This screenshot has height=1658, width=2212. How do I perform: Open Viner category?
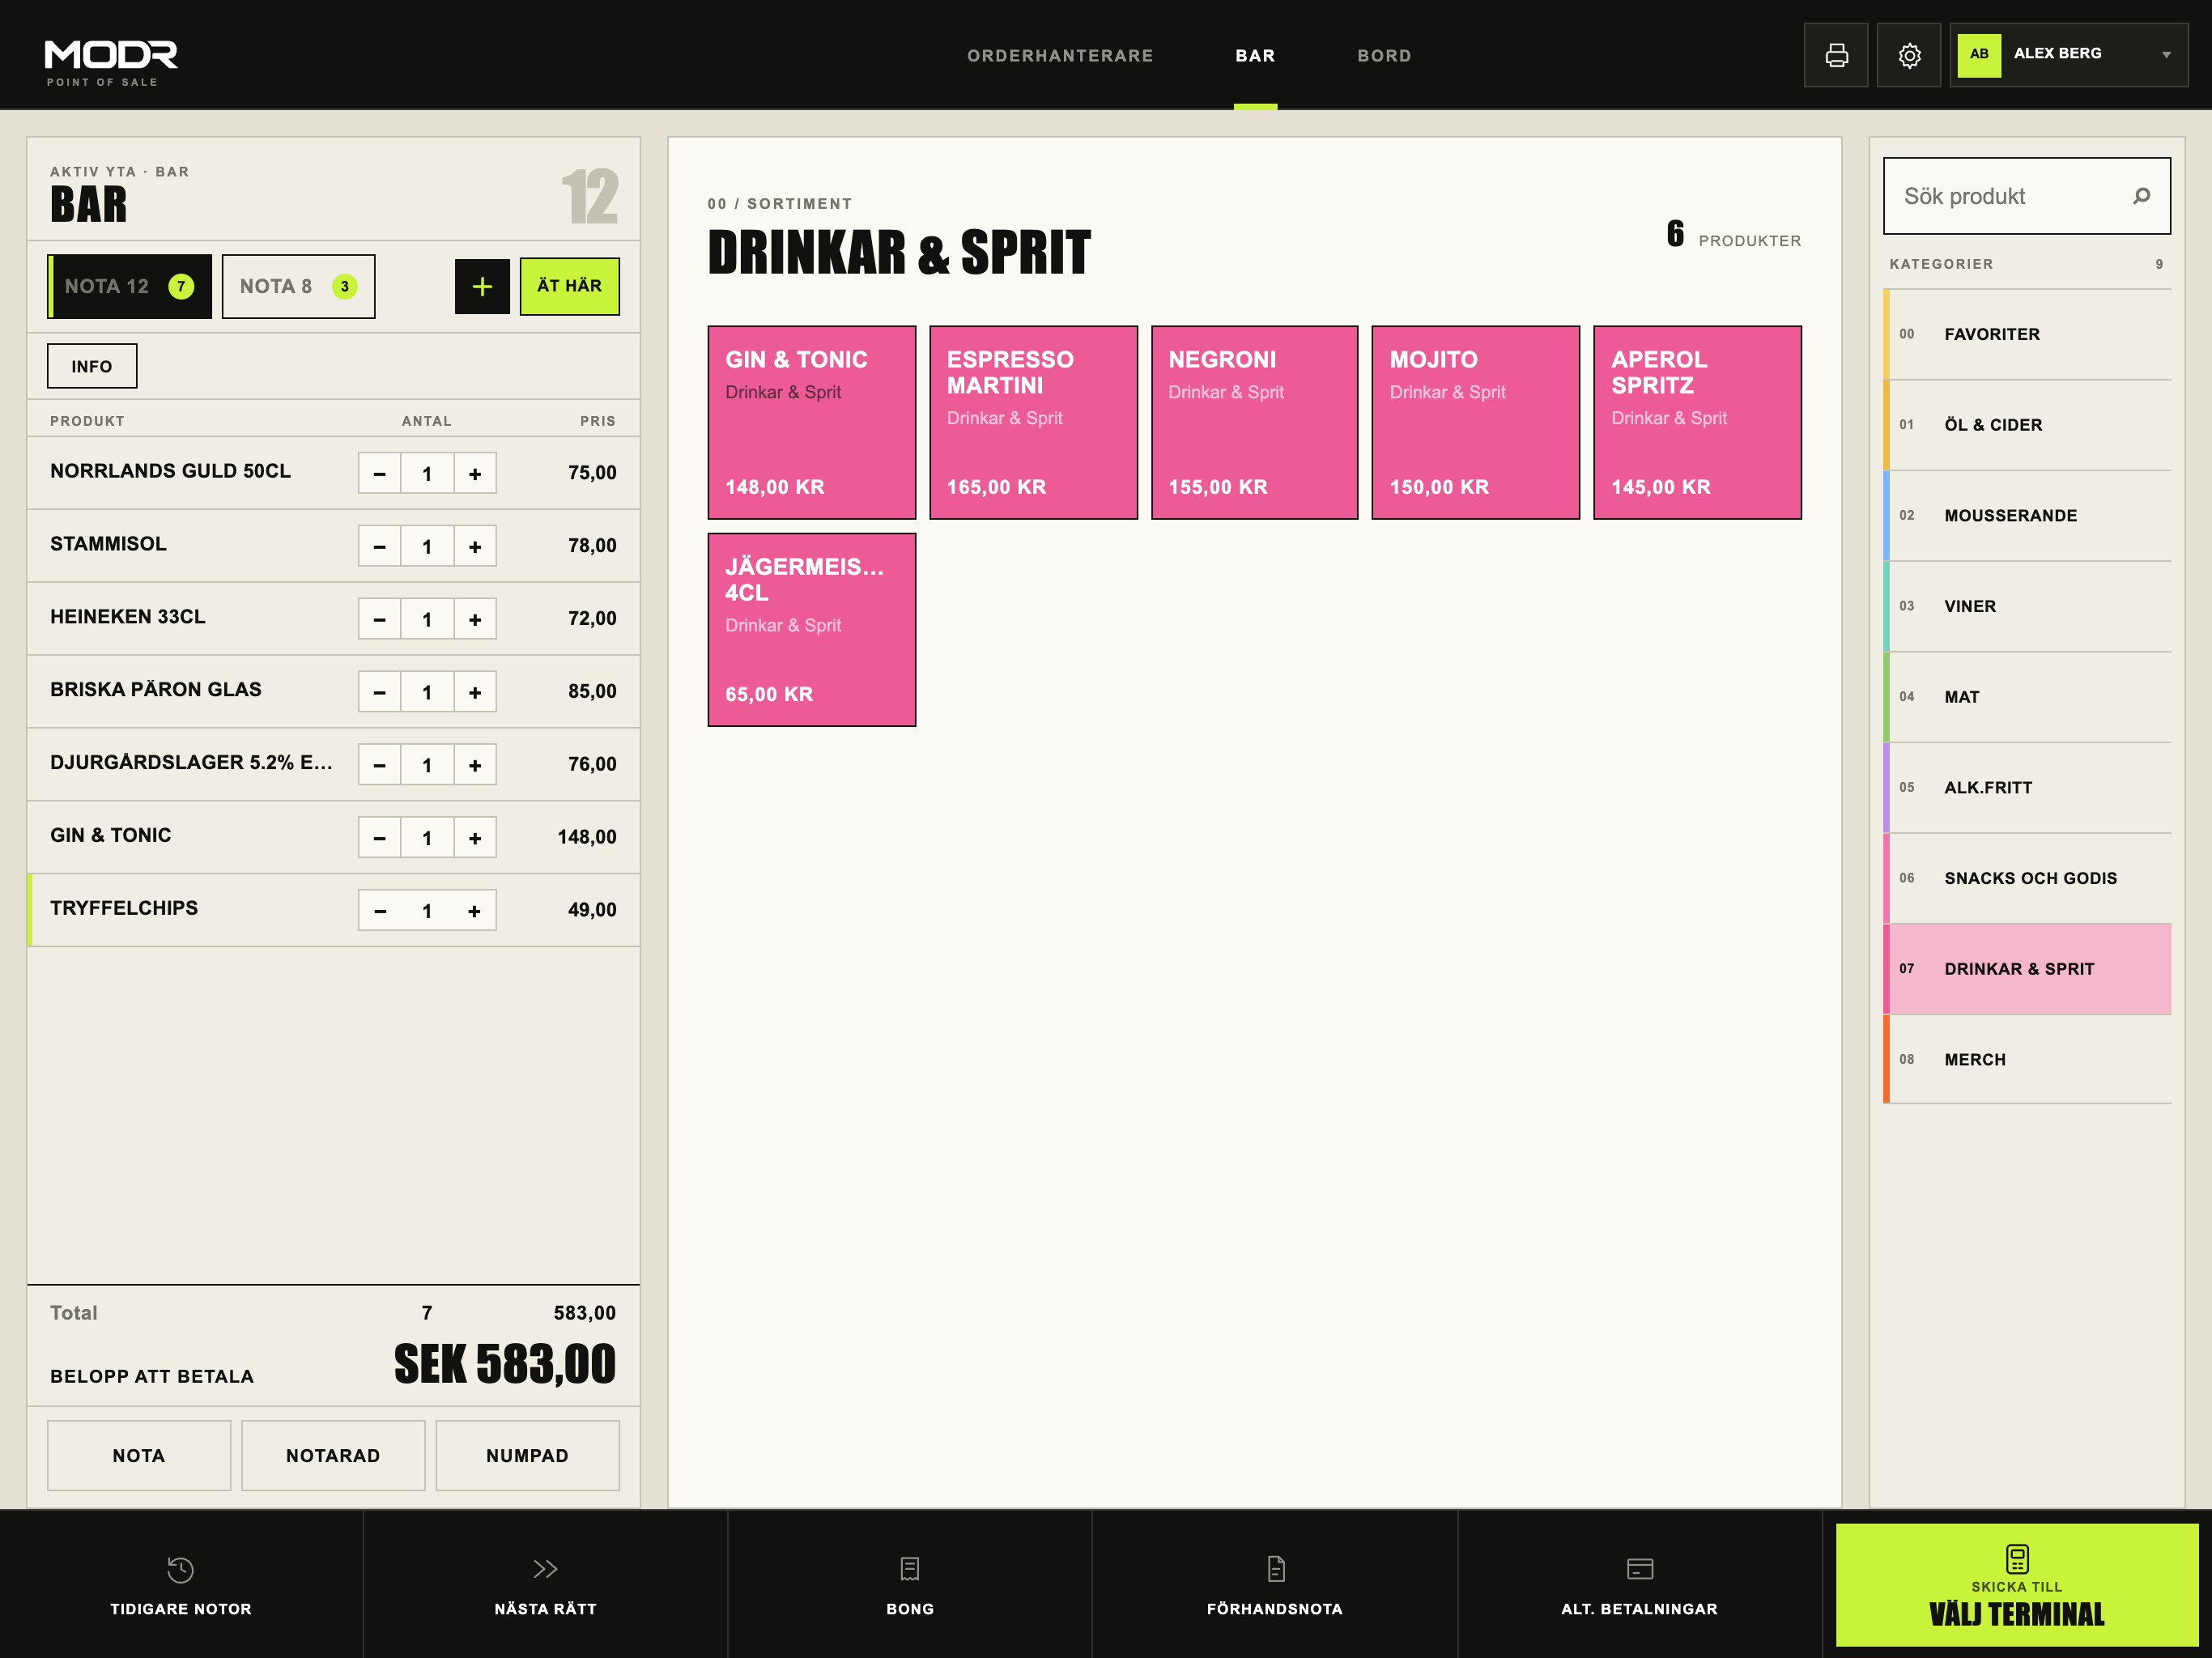(x=2027, y=606)
